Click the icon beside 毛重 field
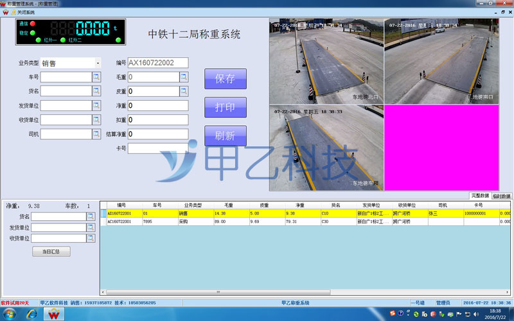514x321 pixels. pyautogui.click(x=184, y=77)
